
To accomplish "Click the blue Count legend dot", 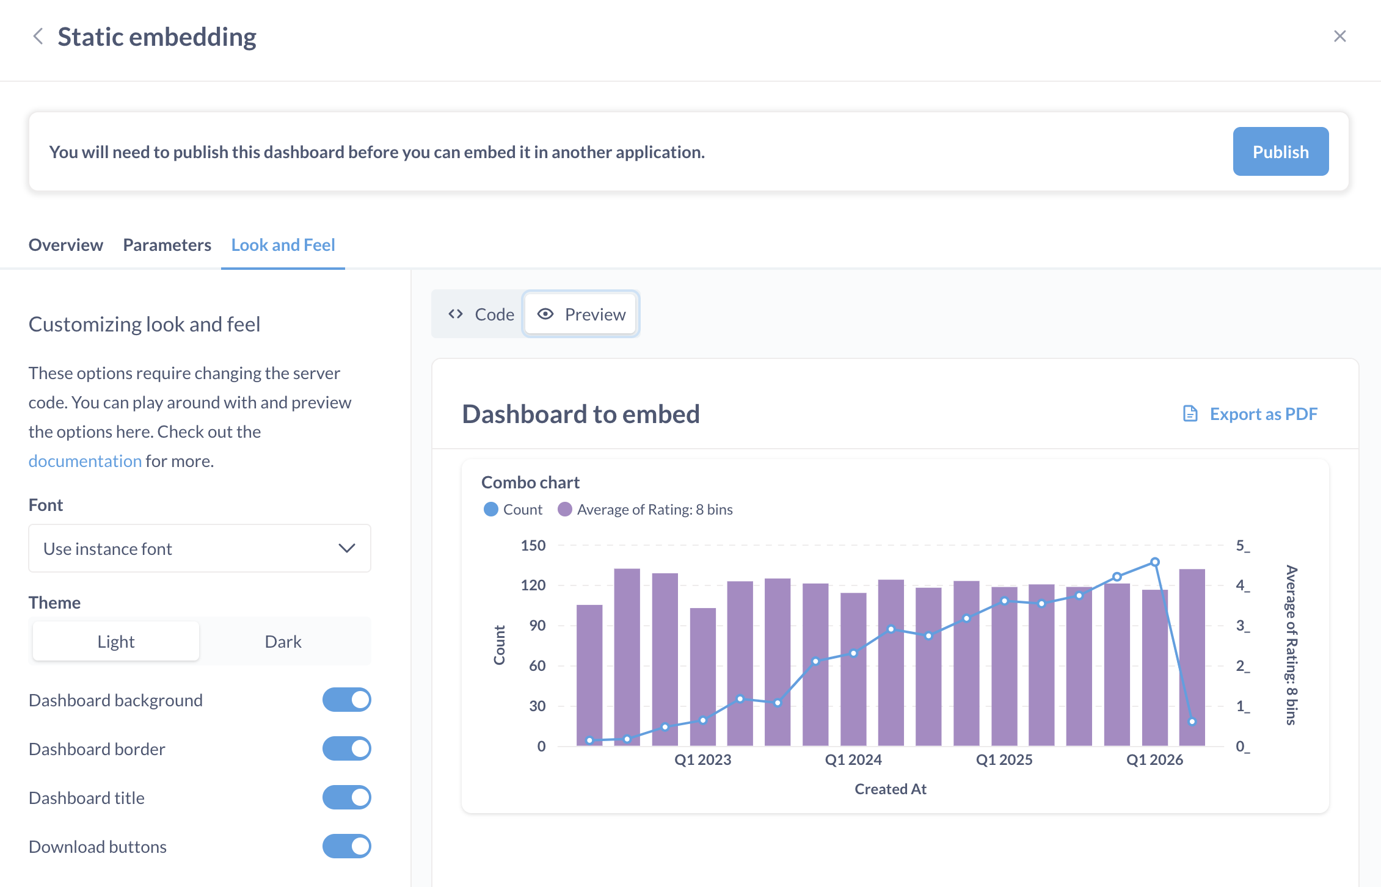I will (490, 510).
